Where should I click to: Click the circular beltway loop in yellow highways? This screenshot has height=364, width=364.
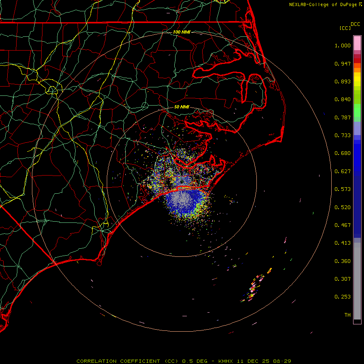[x=52, y=90]
